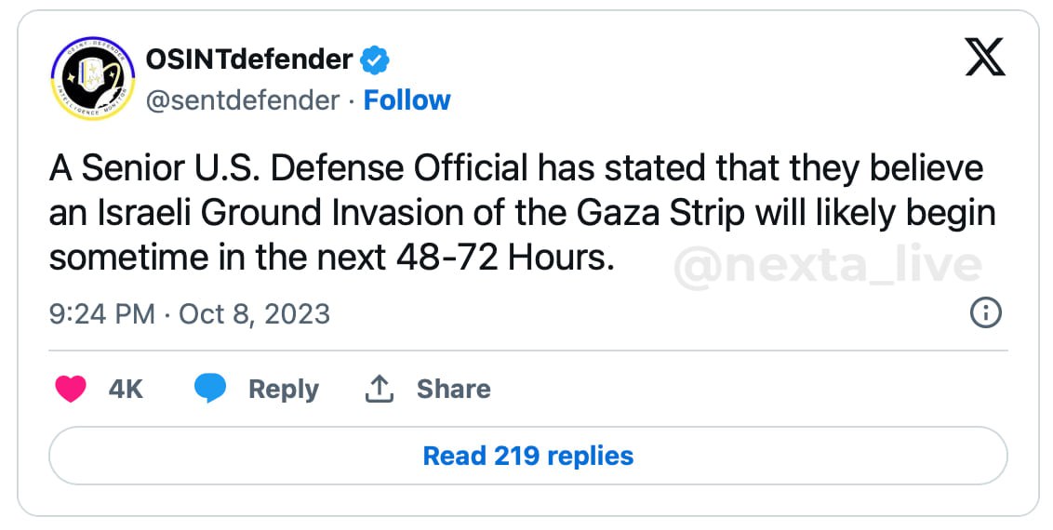Click the @nexta_live watermark text
The image size is (1053, 530).
tap(826, 267)
